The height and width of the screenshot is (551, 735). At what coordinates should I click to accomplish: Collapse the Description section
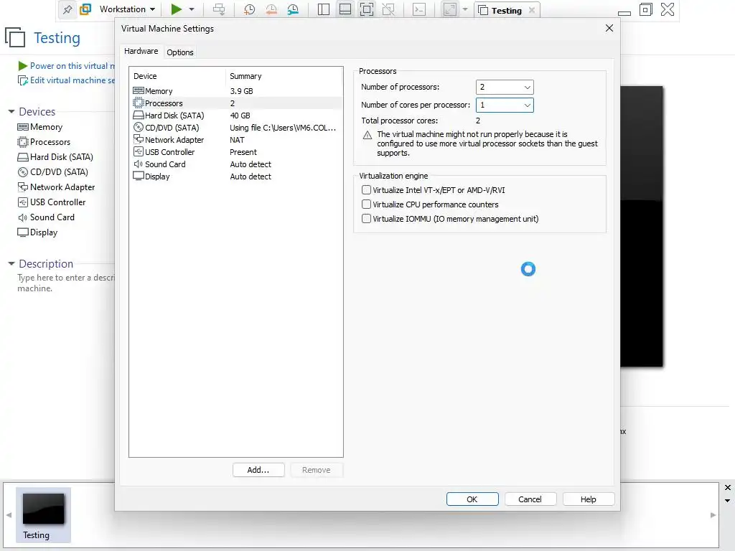pos(11,264)
